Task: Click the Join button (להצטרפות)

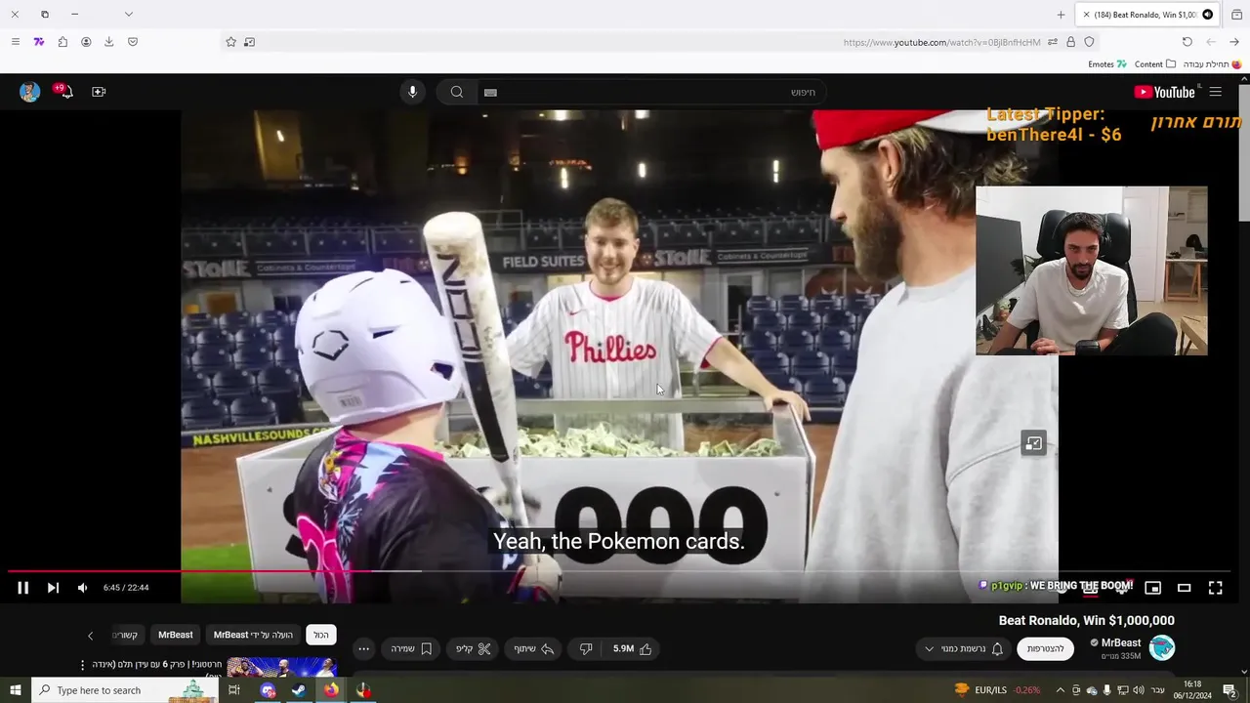Action: click(x=1045, y=648)
